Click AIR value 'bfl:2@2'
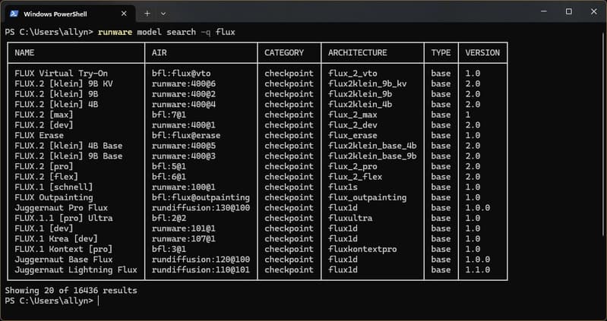Screen dimensions: 607x321 point(169,218)
